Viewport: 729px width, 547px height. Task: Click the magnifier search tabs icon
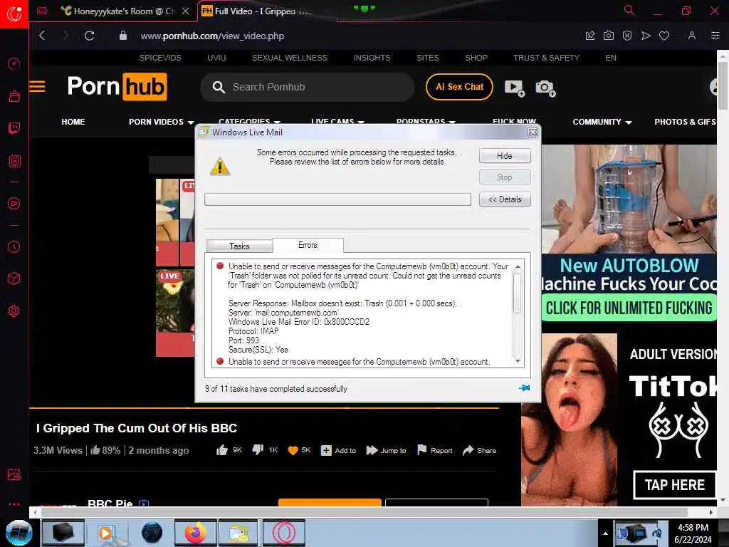point(629,10)
